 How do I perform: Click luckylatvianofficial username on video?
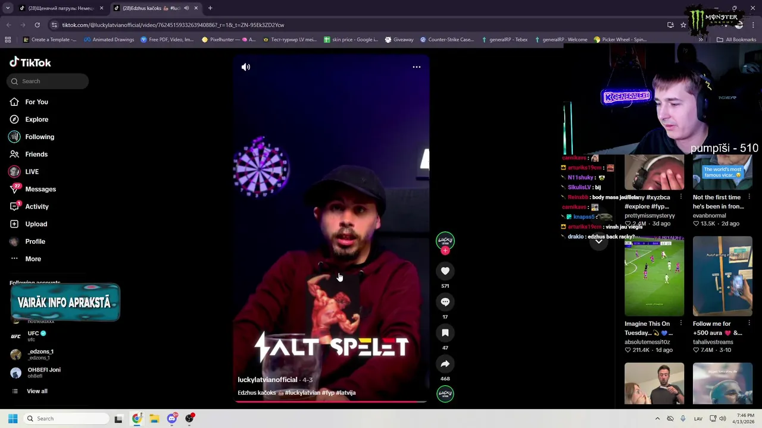pyautogui.click(x=267, y=380)
